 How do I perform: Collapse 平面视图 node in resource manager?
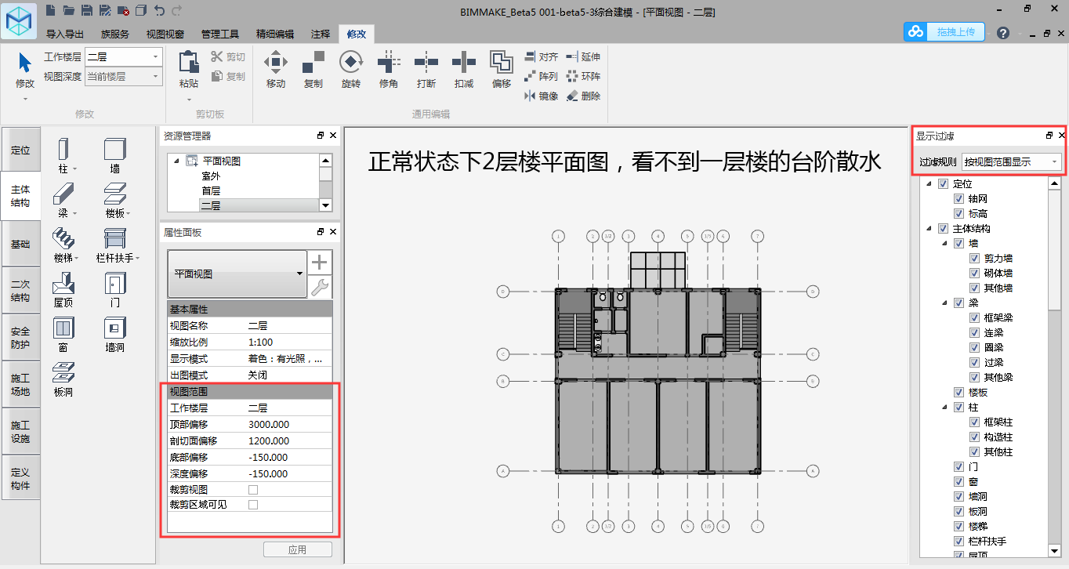coord(176,161)
